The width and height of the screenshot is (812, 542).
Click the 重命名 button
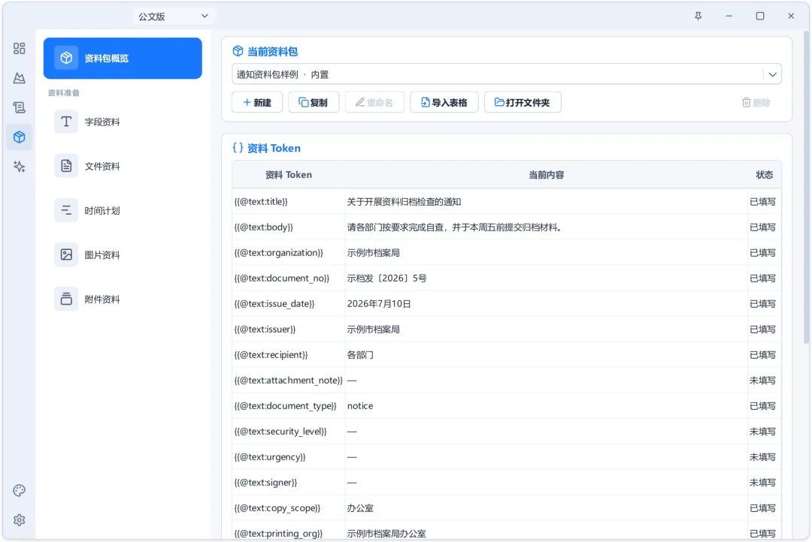point(374,102)
